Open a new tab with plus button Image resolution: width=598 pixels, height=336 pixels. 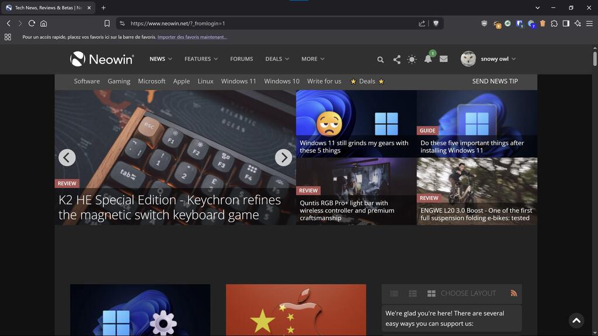coord(103,8)
